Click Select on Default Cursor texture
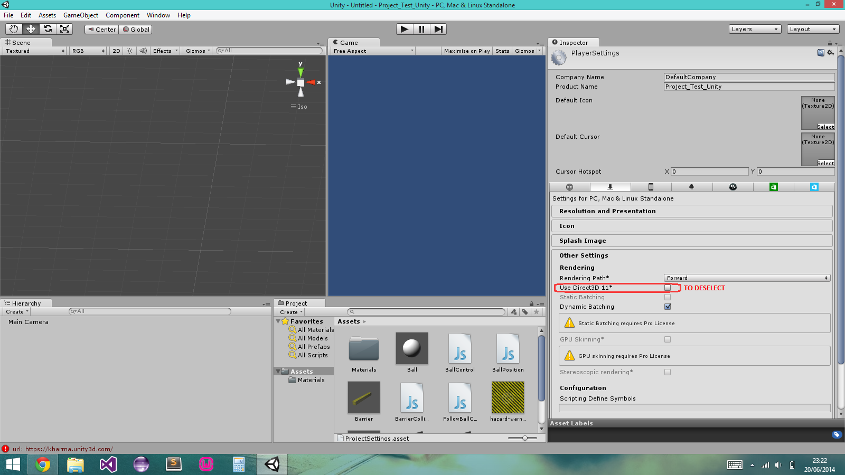 [825, 163]
